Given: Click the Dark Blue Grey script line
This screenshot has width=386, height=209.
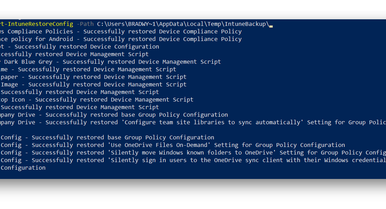Looking at the screenshot, I should [x=110, y=62].
